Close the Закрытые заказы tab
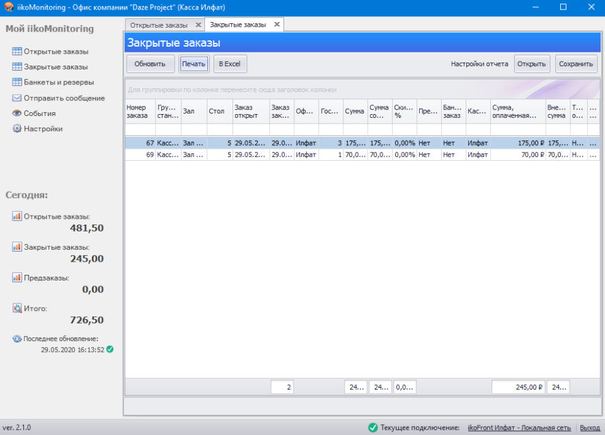This screenshot has width=605, height=435. (x=277, y=25)
